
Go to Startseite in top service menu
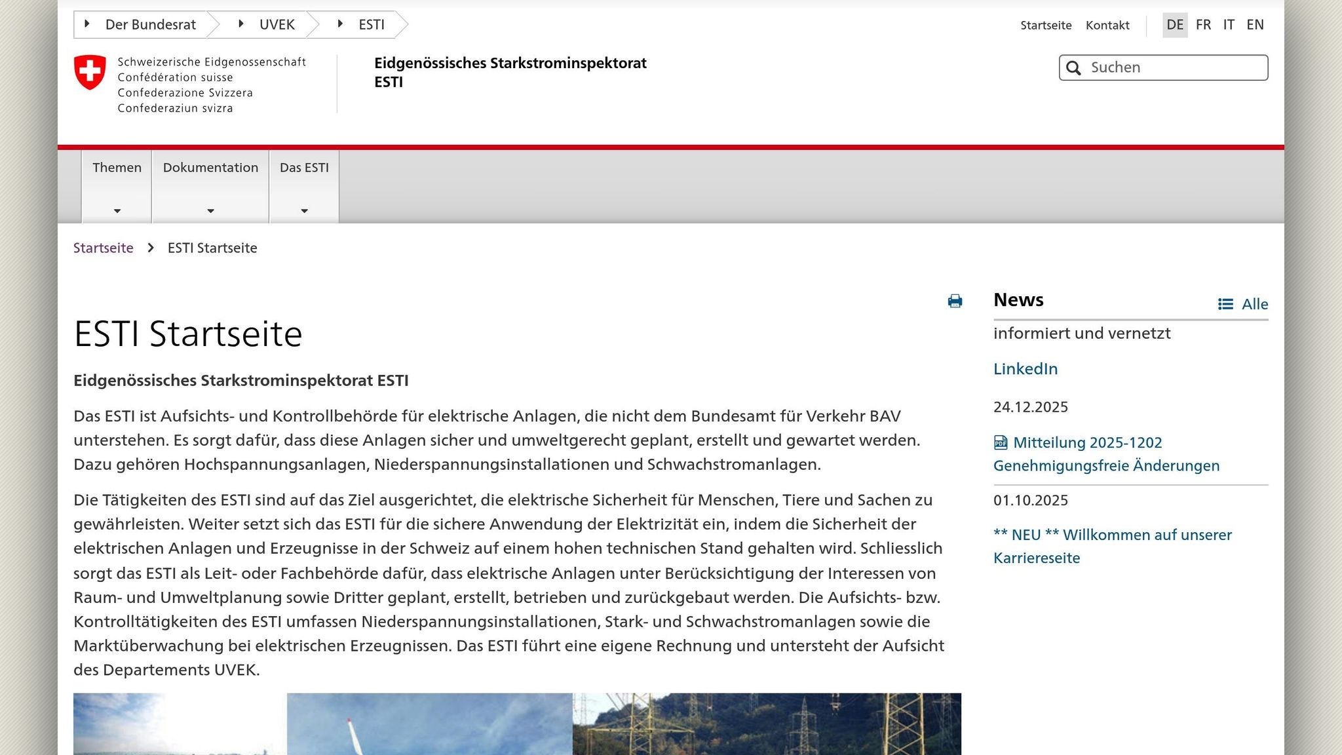click(1046, 26)
